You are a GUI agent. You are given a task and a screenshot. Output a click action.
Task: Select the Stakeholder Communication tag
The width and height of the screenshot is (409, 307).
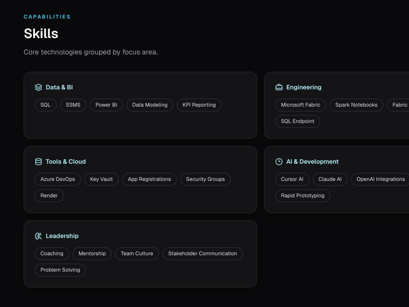pos(203,254)
